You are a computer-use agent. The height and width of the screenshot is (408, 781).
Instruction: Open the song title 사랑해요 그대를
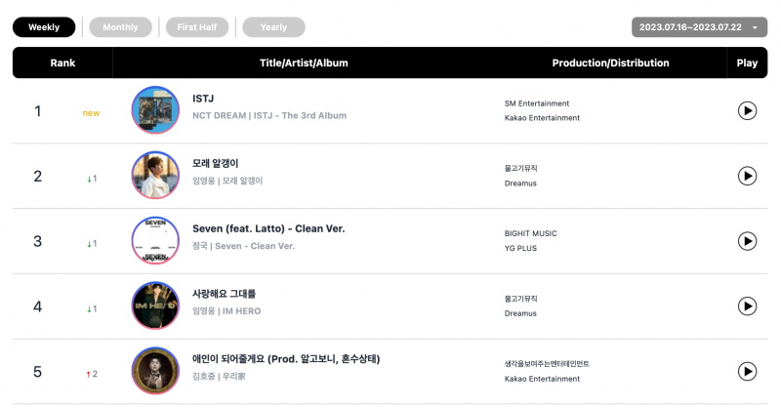click(225, 294)
